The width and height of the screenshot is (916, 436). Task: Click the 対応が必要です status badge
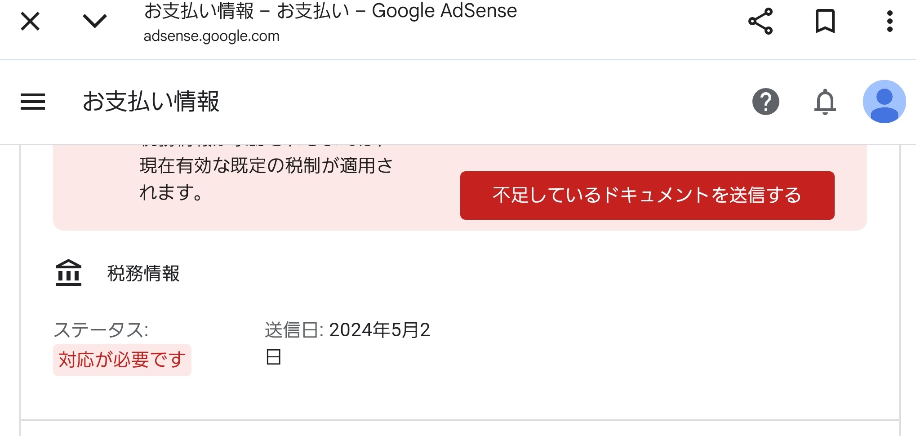click(122, 360)
